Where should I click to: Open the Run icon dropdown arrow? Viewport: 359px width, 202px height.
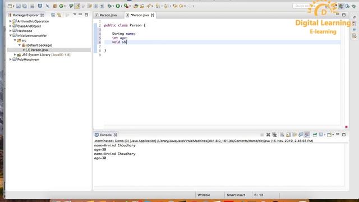(121, 6)
